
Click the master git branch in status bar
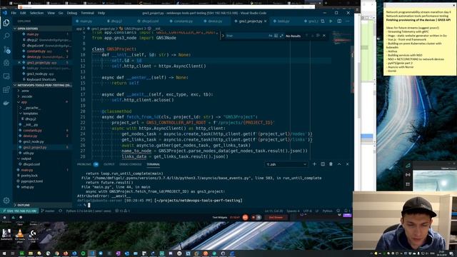coord(48,211)
